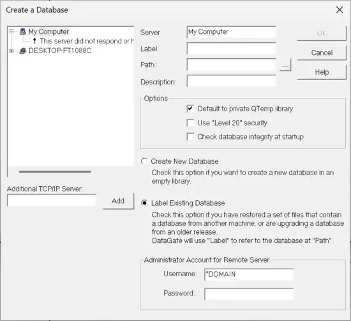Focus the Label input field
The height and width of the screenshot is (321, 351).
231,49
